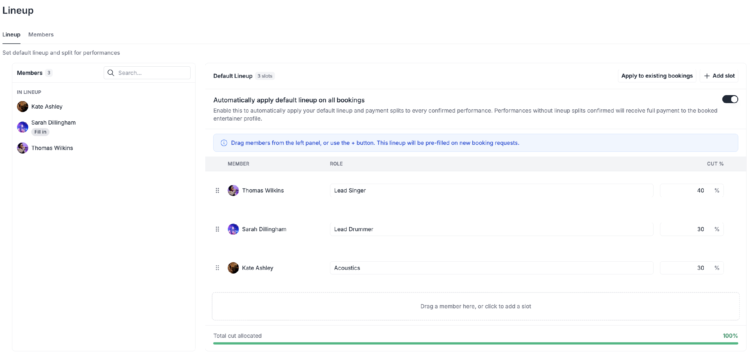Click the total cut allocated progress bar
The image size is (750, 353).
[475, 344]
